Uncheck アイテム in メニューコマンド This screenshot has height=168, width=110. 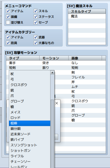(8, 11)
